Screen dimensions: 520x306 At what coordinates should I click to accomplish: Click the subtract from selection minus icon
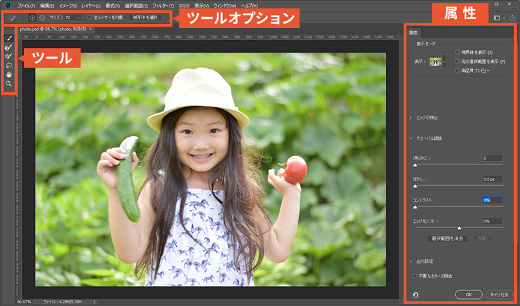42,18
